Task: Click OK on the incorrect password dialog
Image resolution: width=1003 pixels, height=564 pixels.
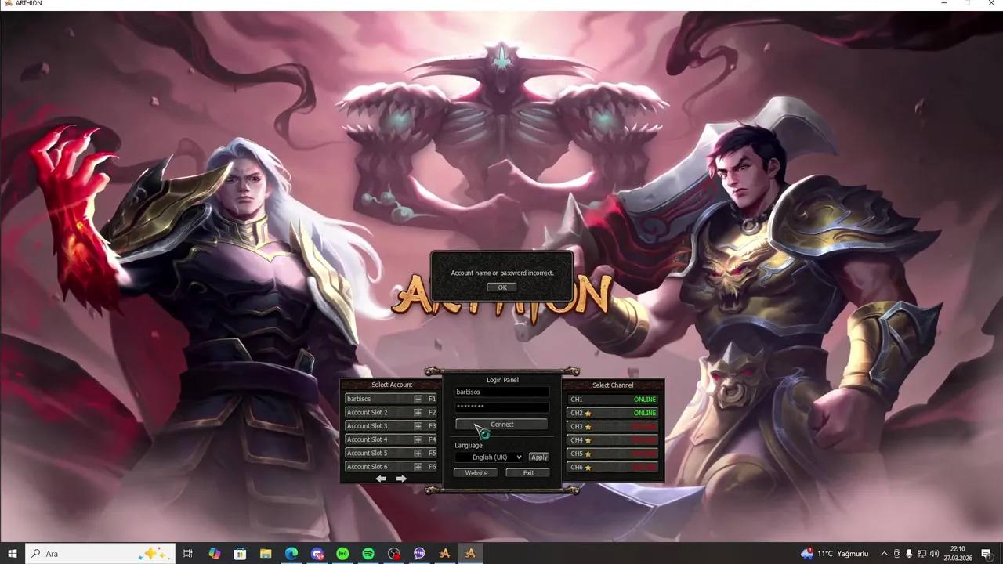Action: (x=502, y=287)
